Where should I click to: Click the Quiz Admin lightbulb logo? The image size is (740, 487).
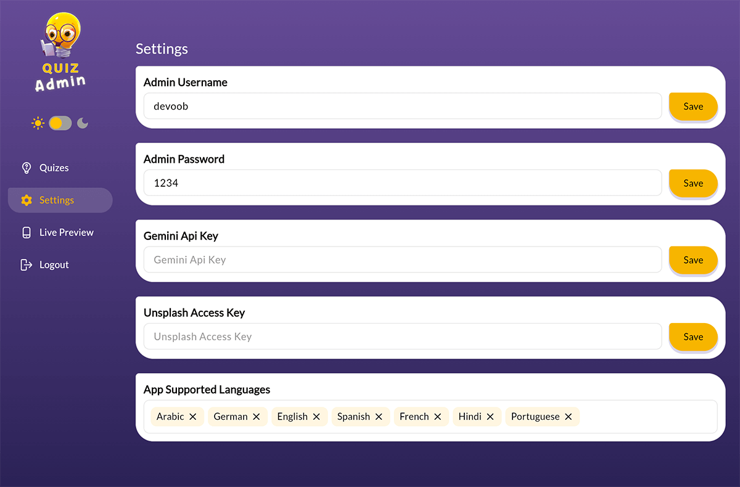click(x=60, y=52)
